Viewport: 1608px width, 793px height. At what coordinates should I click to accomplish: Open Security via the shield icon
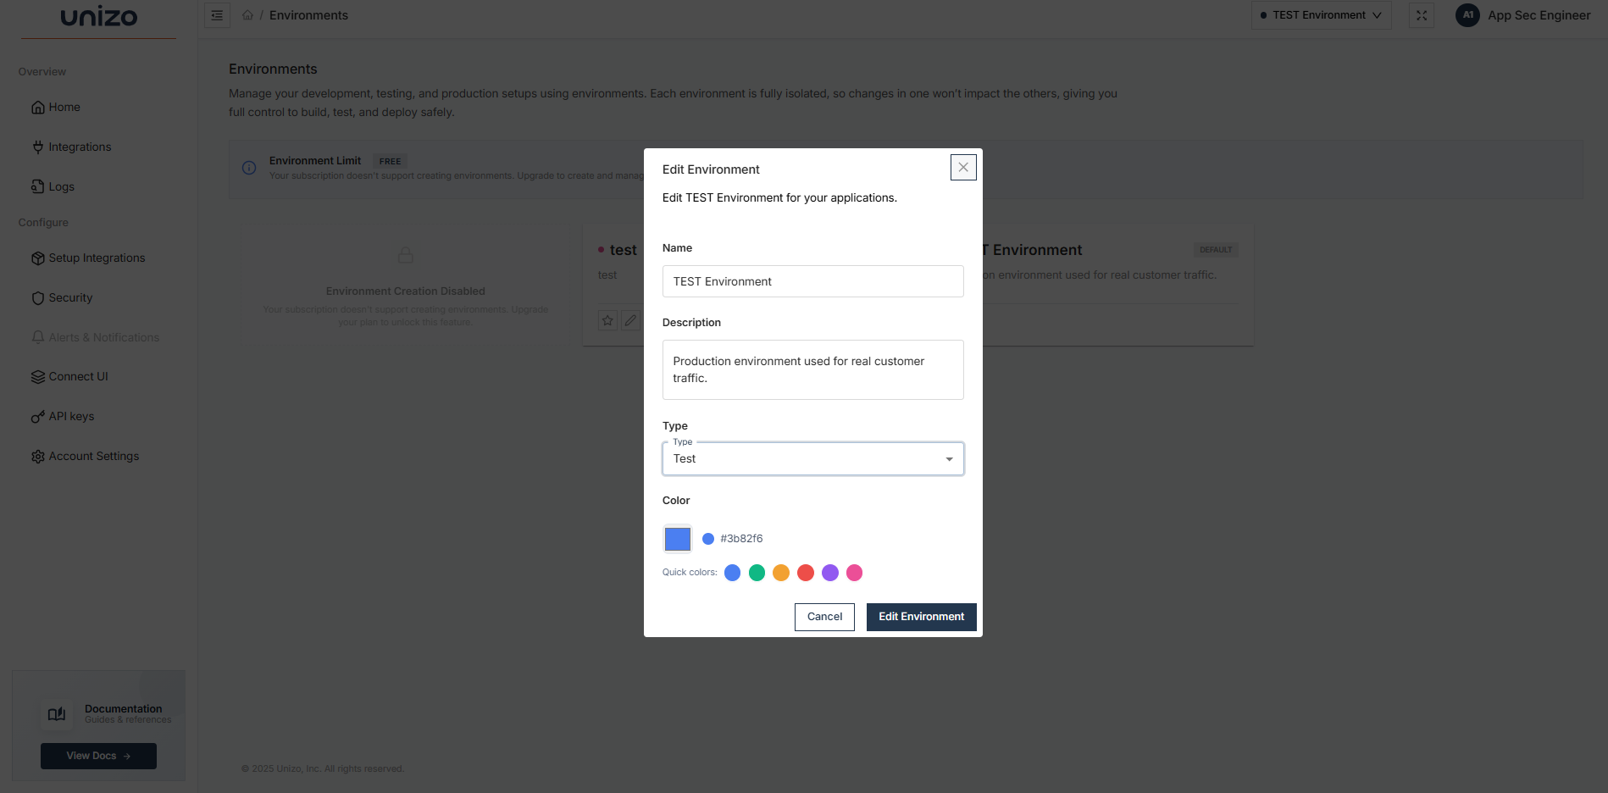click(38, 297)
